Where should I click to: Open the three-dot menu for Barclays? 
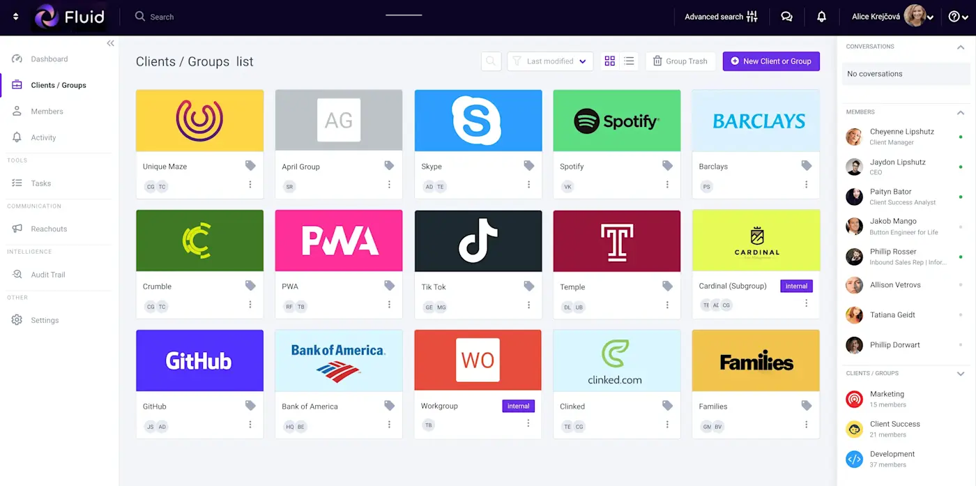(x=806, y=185)
